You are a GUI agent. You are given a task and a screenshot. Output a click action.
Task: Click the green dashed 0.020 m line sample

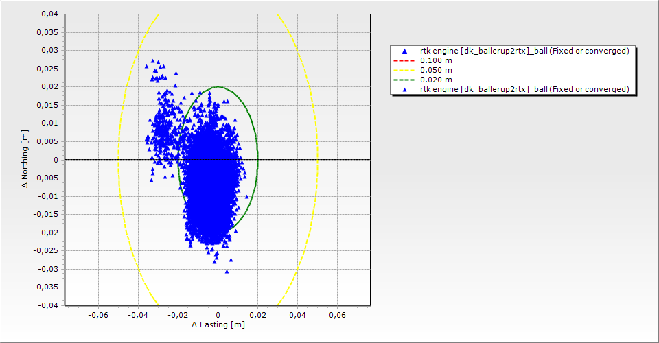pyautogui.click(x=404, y=80)
